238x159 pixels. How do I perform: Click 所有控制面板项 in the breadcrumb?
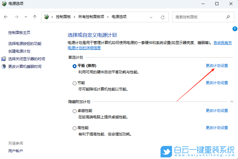point(91,17)
